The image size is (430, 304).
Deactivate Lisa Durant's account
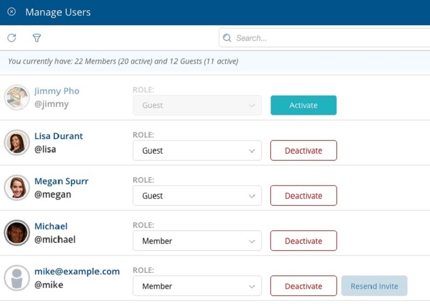point(304,150)
